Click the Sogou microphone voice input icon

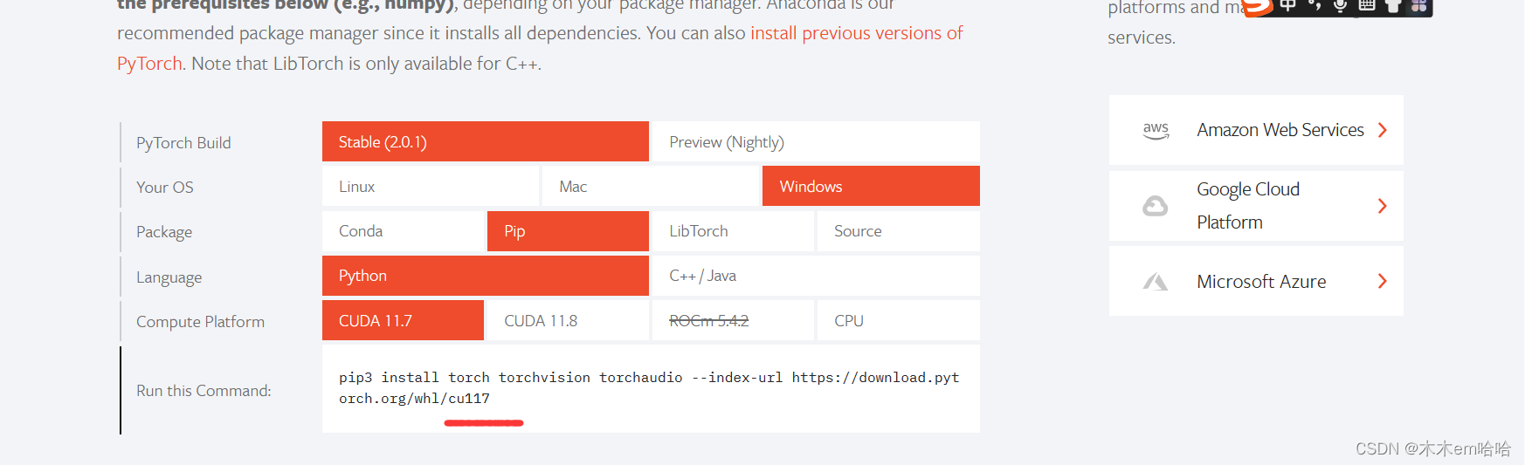(x=1341, y=6)
